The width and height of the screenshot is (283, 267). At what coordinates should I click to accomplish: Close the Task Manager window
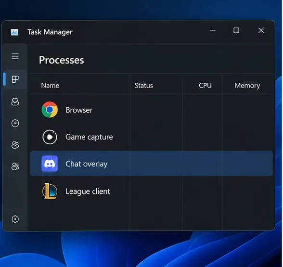pos(261,30)
